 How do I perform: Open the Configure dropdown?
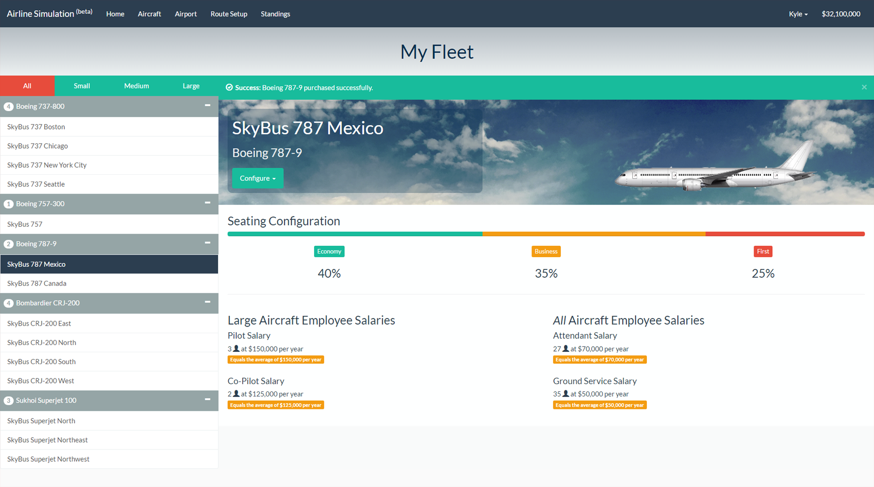[x=258, y=178]
